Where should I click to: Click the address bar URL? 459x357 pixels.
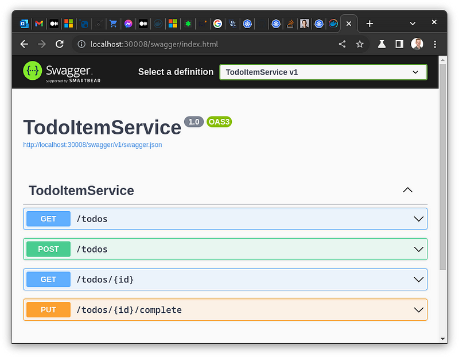(154, 44)
